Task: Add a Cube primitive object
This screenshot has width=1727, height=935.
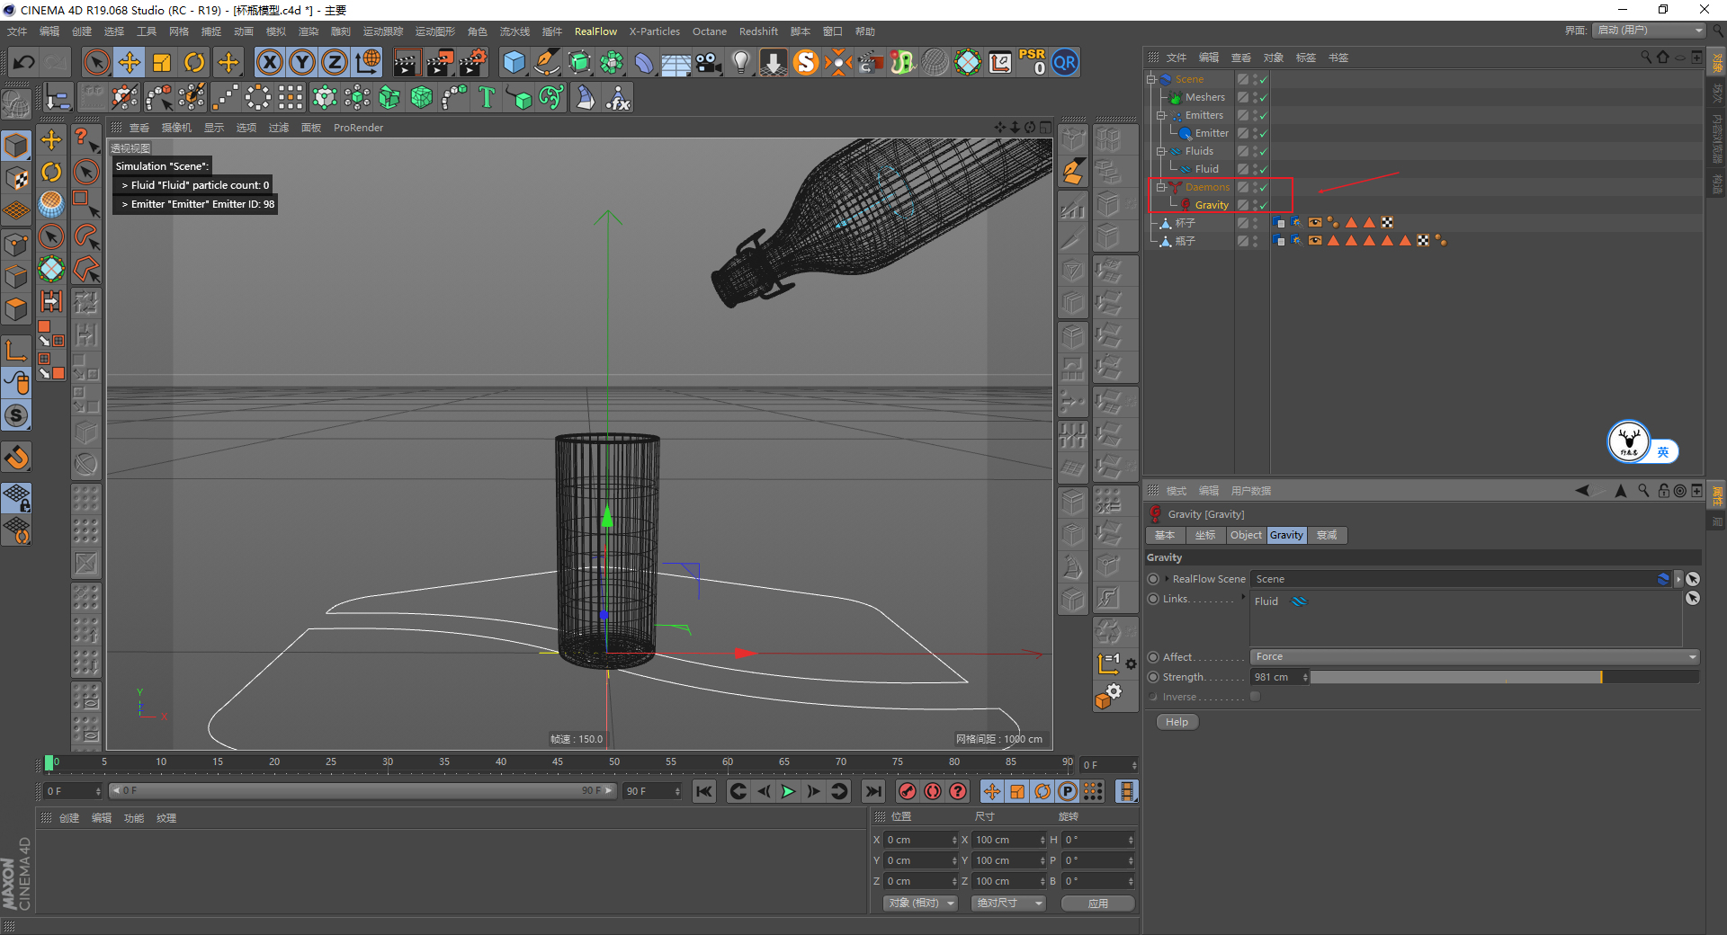Action: (x=514, y=63)
